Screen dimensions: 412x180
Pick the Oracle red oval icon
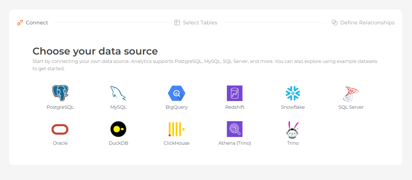(x=60, y=129)
